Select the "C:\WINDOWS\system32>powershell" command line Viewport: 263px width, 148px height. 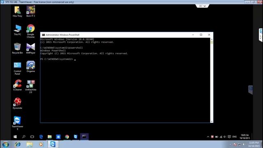(61, 48)
